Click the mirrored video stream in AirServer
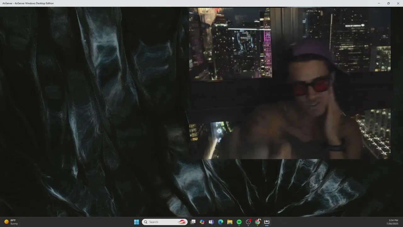The image size is (403, 227). tap(290, 83)
